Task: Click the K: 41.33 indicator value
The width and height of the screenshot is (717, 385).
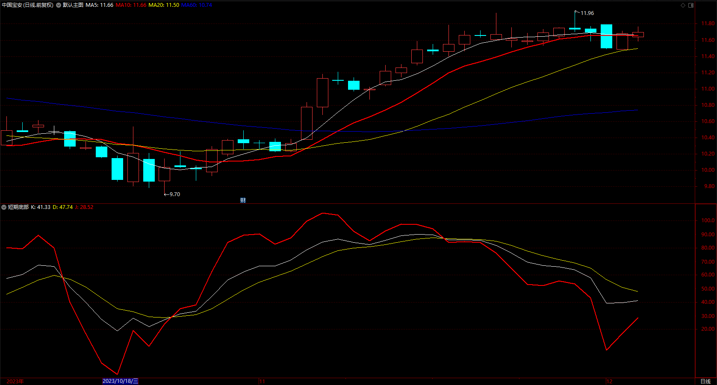Action: point(41,207)
